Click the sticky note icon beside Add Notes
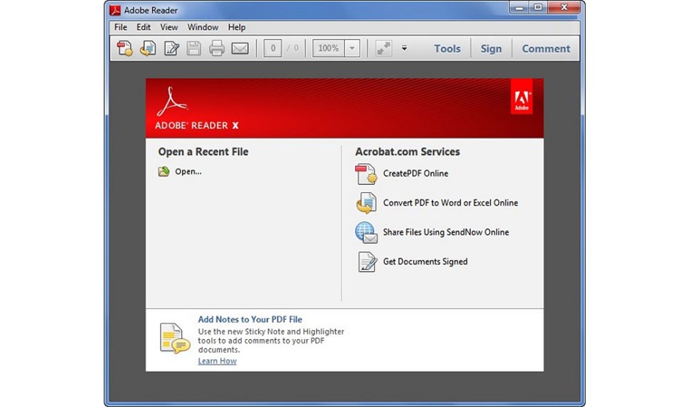This screenshot has width=685, height=407. pyautogui.click(x=175, y=338)
